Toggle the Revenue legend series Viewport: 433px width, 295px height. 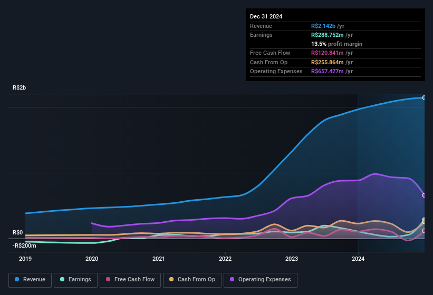point(30,280)
